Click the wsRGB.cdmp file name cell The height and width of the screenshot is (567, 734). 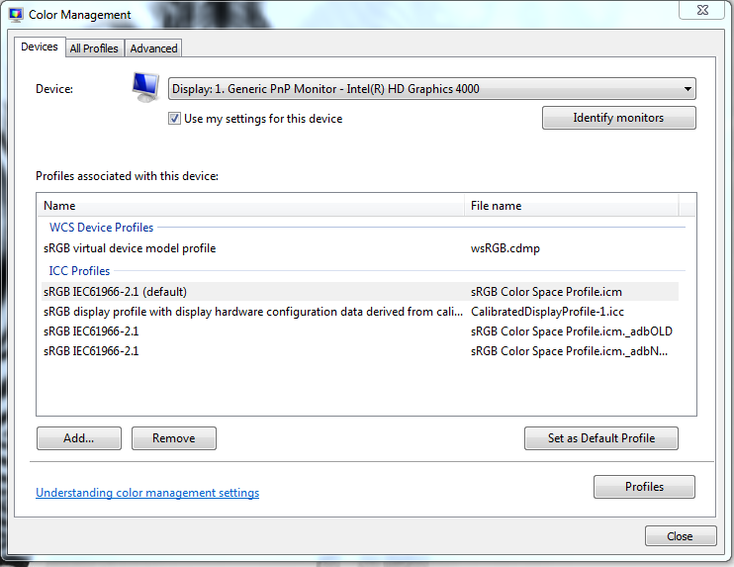pyautogui.click(x=505, y=248)
